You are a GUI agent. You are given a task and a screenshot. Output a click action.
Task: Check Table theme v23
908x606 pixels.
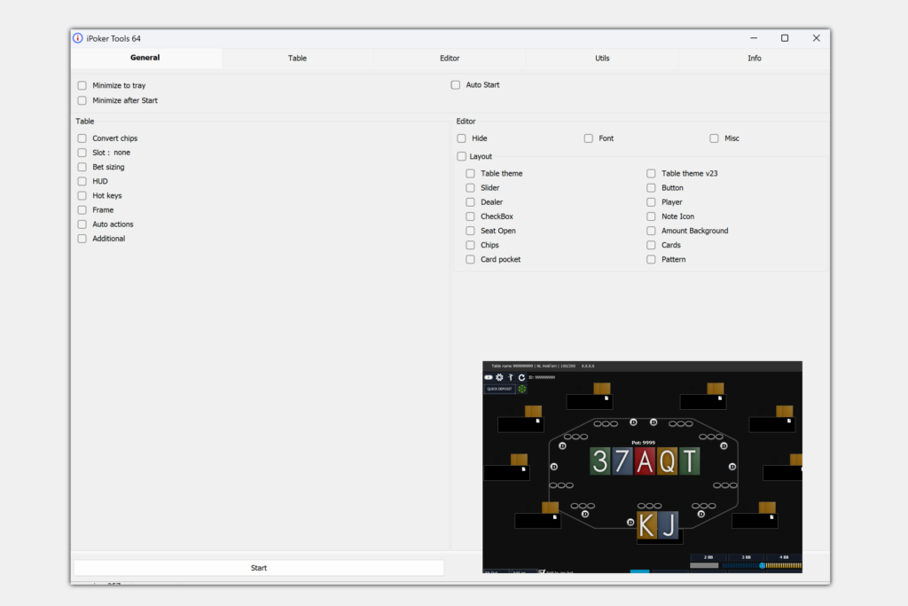651,173
